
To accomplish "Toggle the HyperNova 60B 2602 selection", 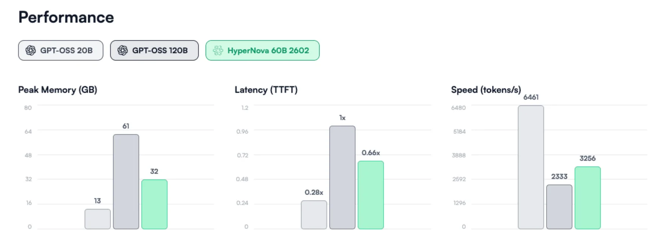I will tap(263, 50).
